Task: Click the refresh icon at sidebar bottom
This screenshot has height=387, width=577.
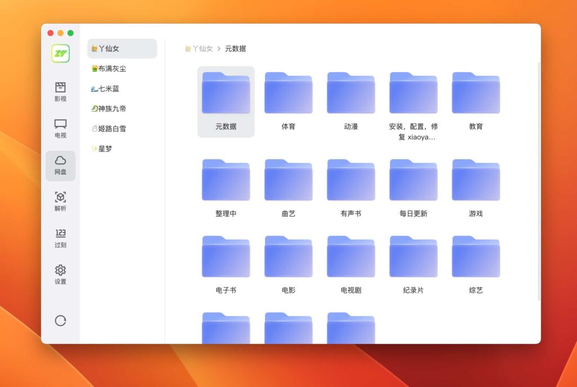Action: pyautogui.click(x=60, y=321)
